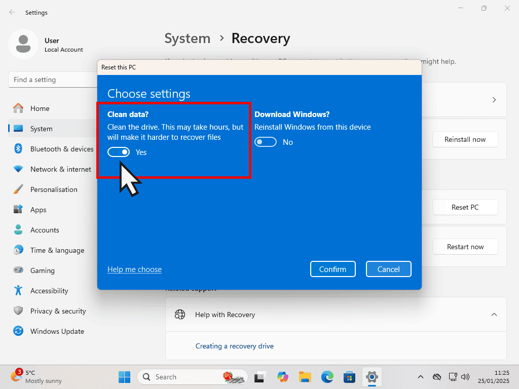Open Microsoft Edge from the taskbar

coord(327,377)
